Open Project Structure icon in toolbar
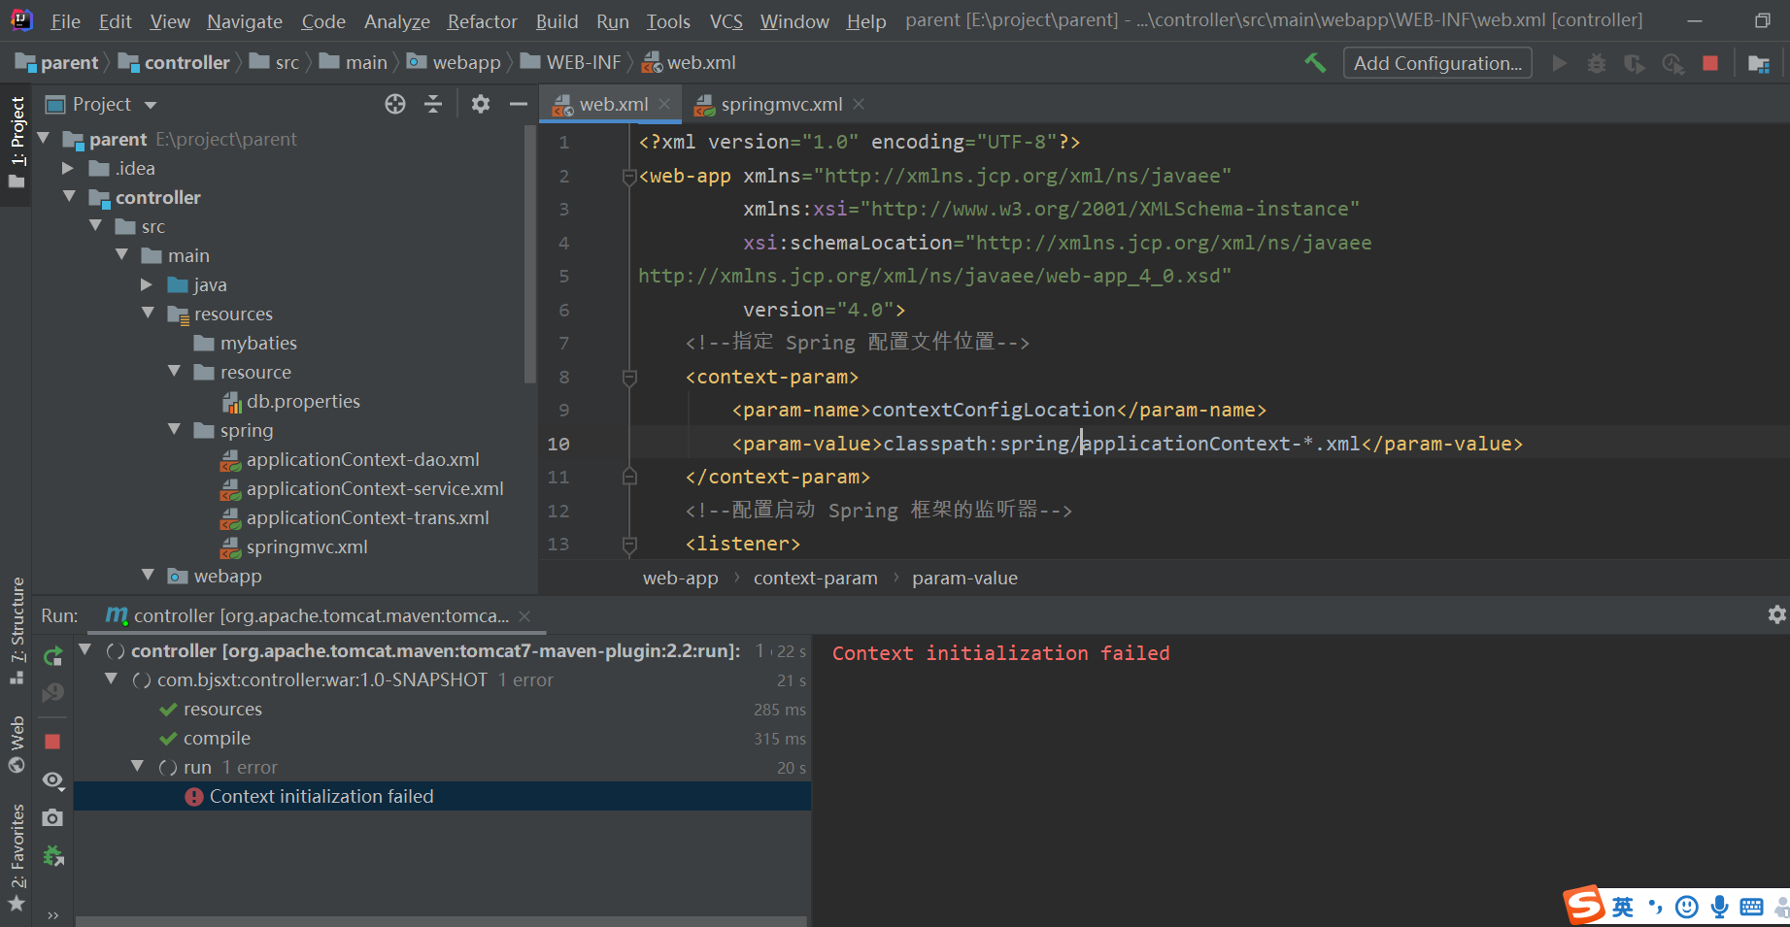The height and width of the screenshot is (927, 1790). [x=1759, y=63]
